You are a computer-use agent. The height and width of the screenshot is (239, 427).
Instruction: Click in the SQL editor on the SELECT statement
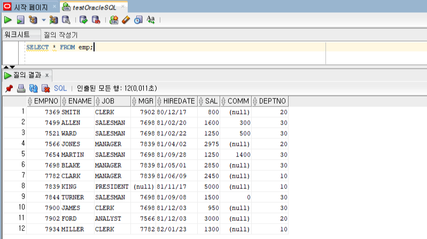[59, 47]
